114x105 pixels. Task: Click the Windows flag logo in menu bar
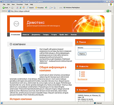coord(111,4)
